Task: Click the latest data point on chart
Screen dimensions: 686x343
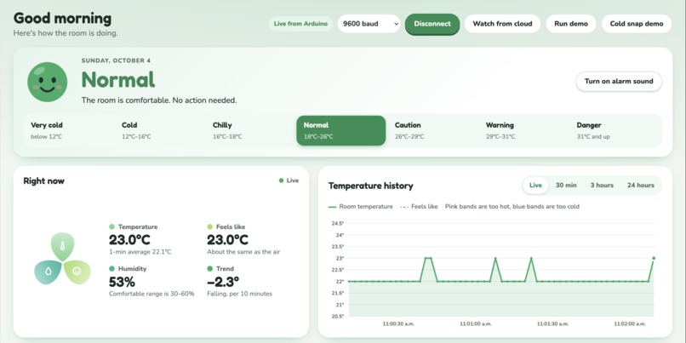Action: click(x=654, y=258)
